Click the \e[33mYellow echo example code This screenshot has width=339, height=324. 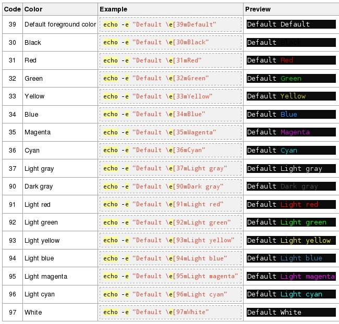(x=171, y=96)
